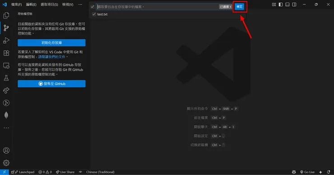Toggle the primary side bar layout icon
Image resolution: width=334 pixels, height=175 pixels.
click(x=281, y=4)
